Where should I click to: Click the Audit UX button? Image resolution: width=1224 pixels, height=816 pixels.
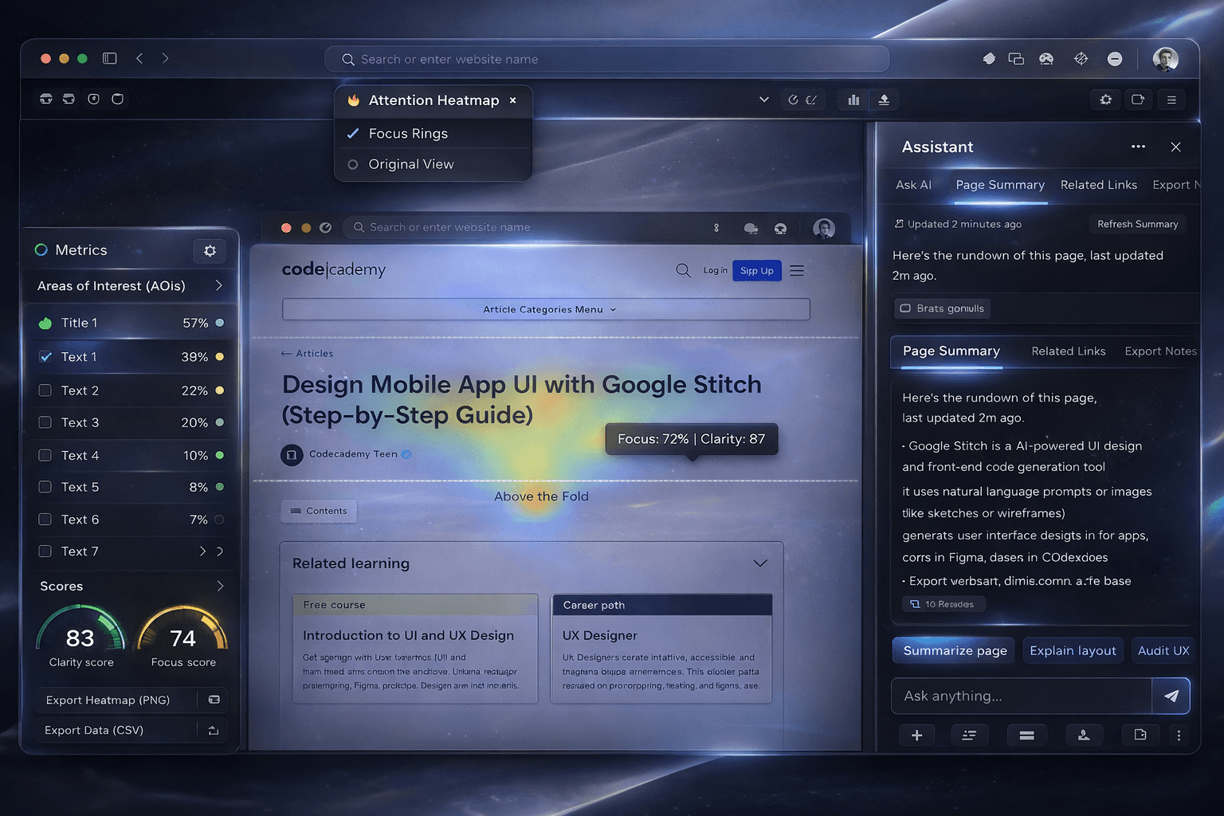pos(1163,650)
